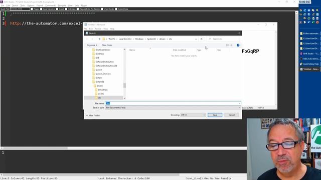Open the Encoding dropdown
The image size is (321, 180).
pos(193,115)
